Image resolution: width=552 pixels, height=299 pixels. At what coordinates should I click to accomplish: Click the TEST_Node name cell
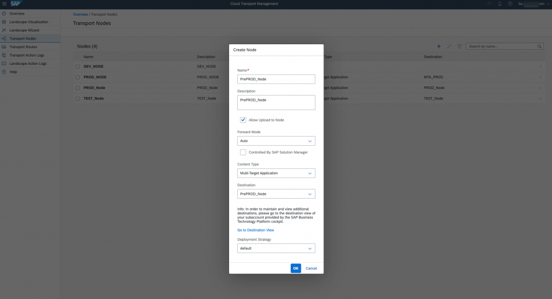click(94, 99)
